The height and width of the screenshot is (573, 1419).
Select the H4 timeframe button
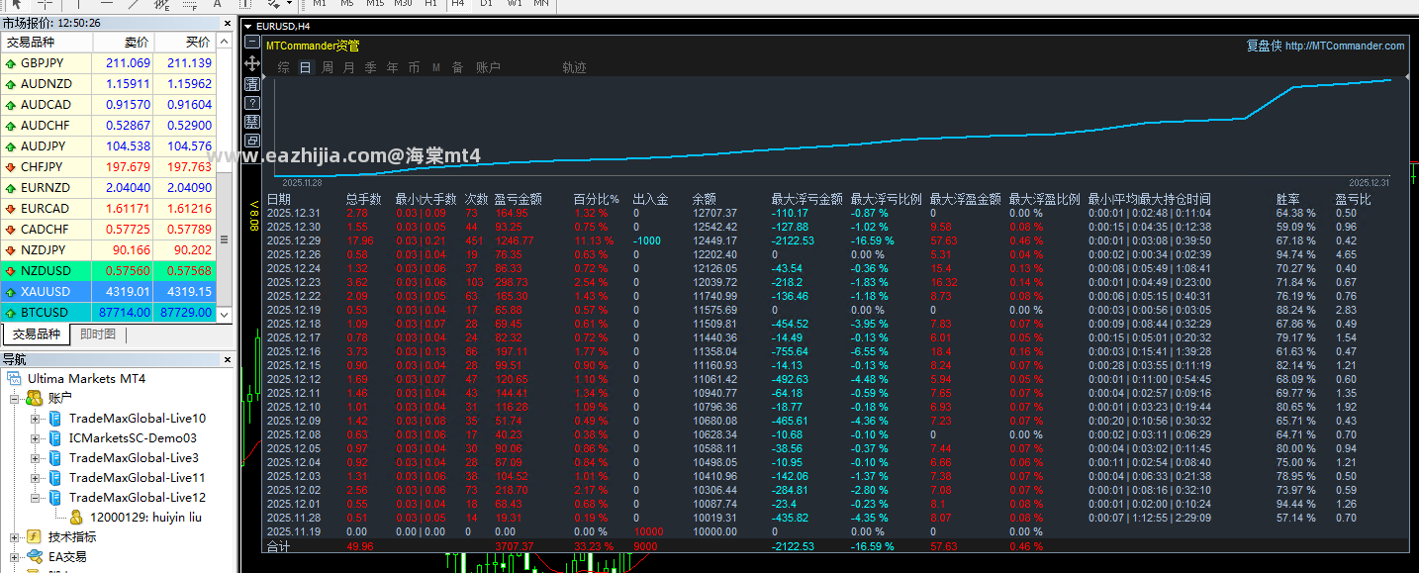click(x=457, y=4)
